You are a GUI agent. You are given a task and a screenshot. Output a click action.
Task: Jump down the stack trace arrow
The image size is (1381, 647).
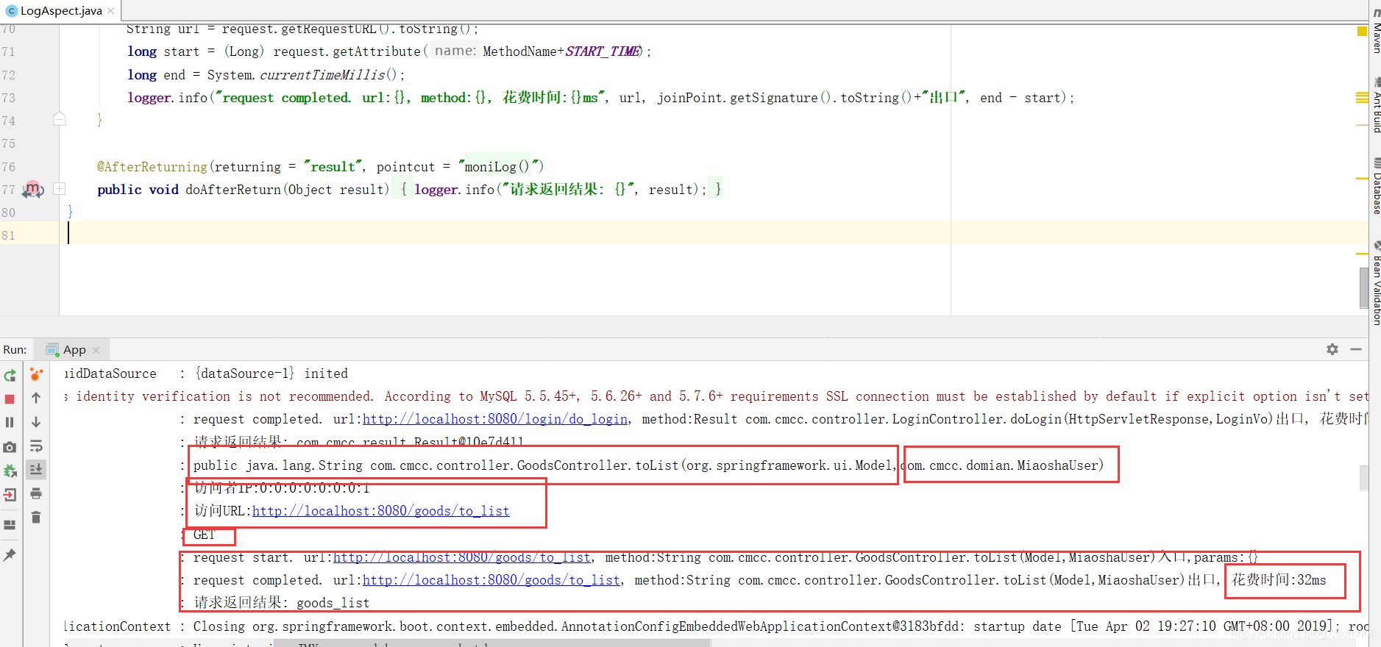[36, 422]
